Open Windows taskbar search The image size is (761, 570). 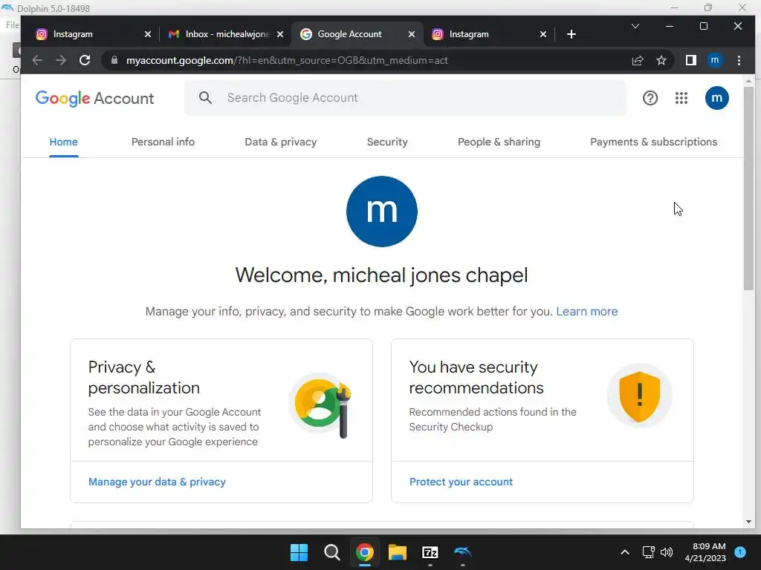pos(332,552)
